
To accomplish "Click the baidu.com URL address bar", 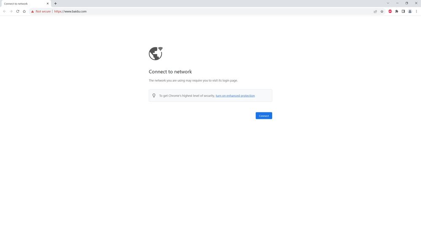I will (x=169, y=11).
